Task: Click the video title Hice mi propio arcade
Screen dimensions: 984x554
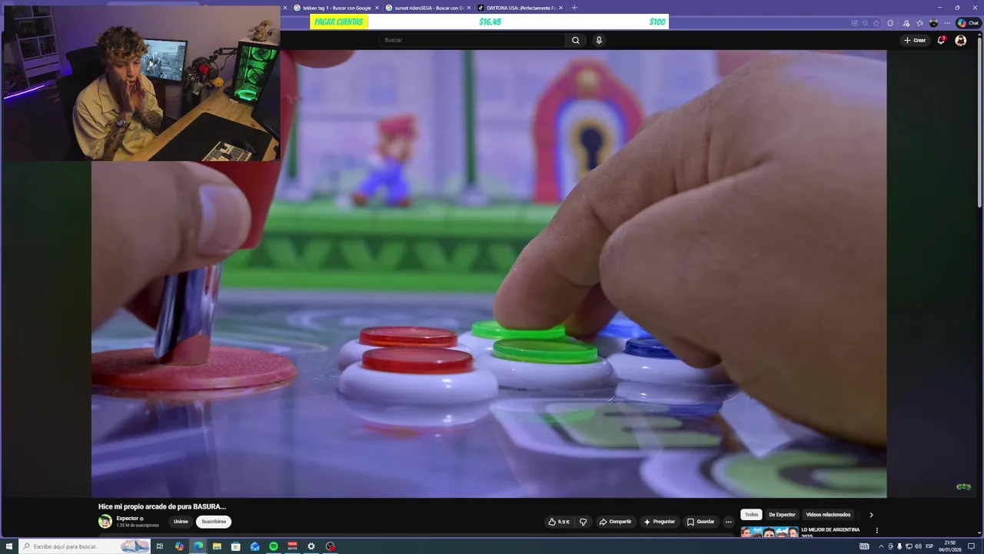Action: (x=162, y=506)
